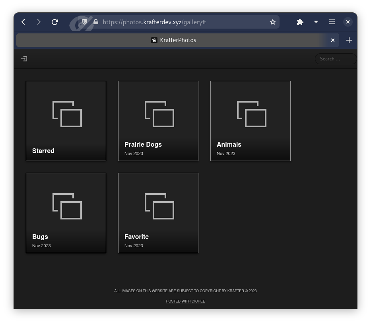Open the browser extensions puzzle icon
Screen dimensions: 371x324
(x=300, y=22)
